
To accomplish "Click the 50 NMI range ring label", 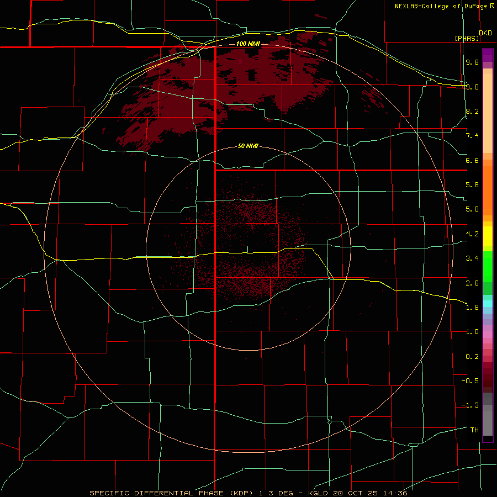I will [248, 146].
